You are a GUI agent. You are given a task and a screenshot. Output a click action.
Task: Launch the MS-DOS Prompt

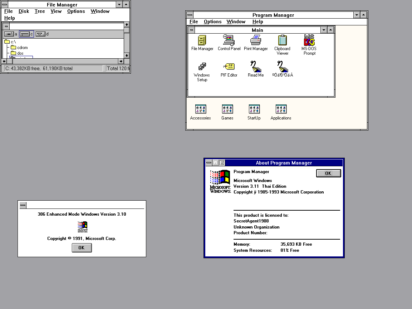click(309, 40)
